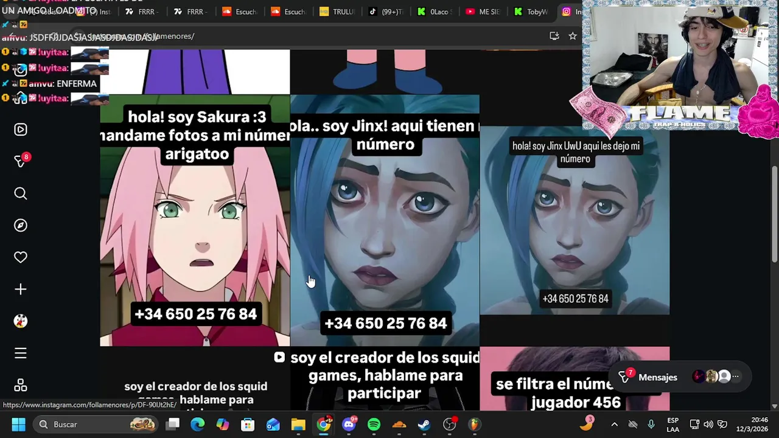779x438 pixels.
Task: Open Outlook from the taskbar
Action: [273, 424]
